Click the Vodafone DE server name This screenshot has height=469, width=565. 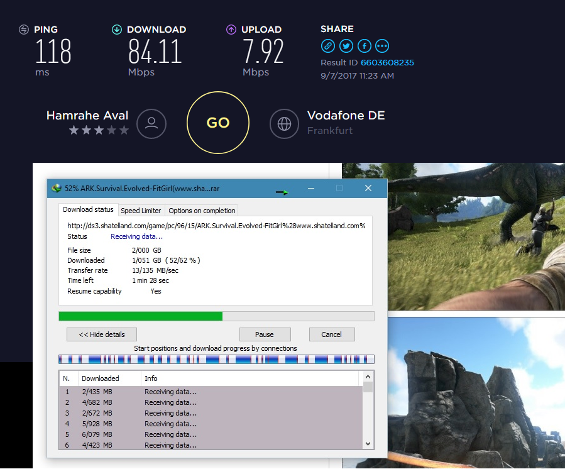346,115
